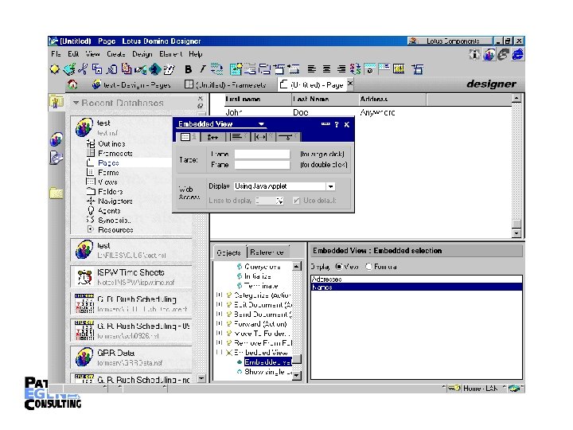The height and width of the screenshot is (430, 573).
Task: Open the home workspace icon tab
Action: pos(72,84)
